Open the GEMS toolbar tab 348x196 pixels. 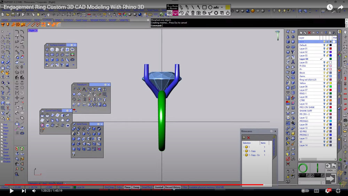[x=5, y=20]
